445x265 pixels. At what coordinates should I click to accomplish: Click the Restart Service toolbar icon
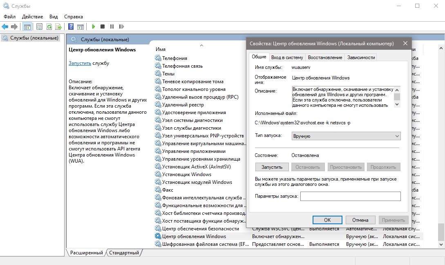point(121,26)
